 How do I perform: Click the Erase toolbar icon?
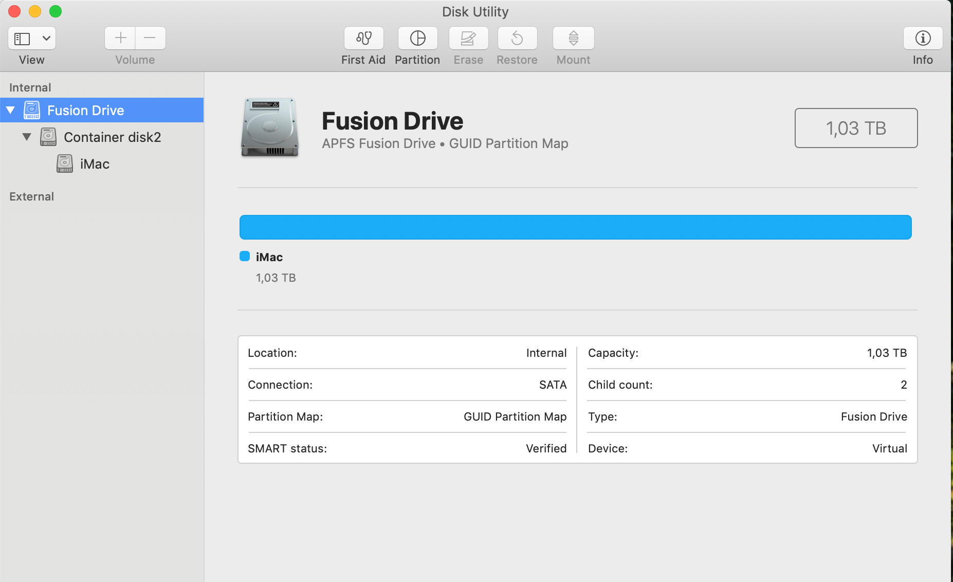[468, 39]
